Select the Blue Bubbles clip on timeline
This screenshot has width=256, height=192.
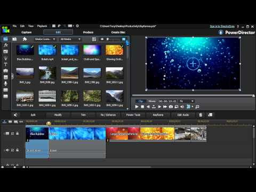37,133
